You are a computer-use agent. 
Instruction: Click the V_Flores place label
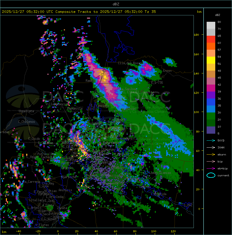(x=42, y=225)
